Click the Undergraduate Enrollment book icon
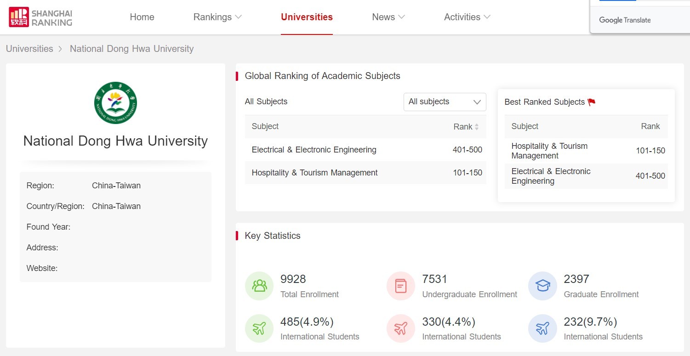This screenshot has width=690, height=356. click(x=401, y=286)
